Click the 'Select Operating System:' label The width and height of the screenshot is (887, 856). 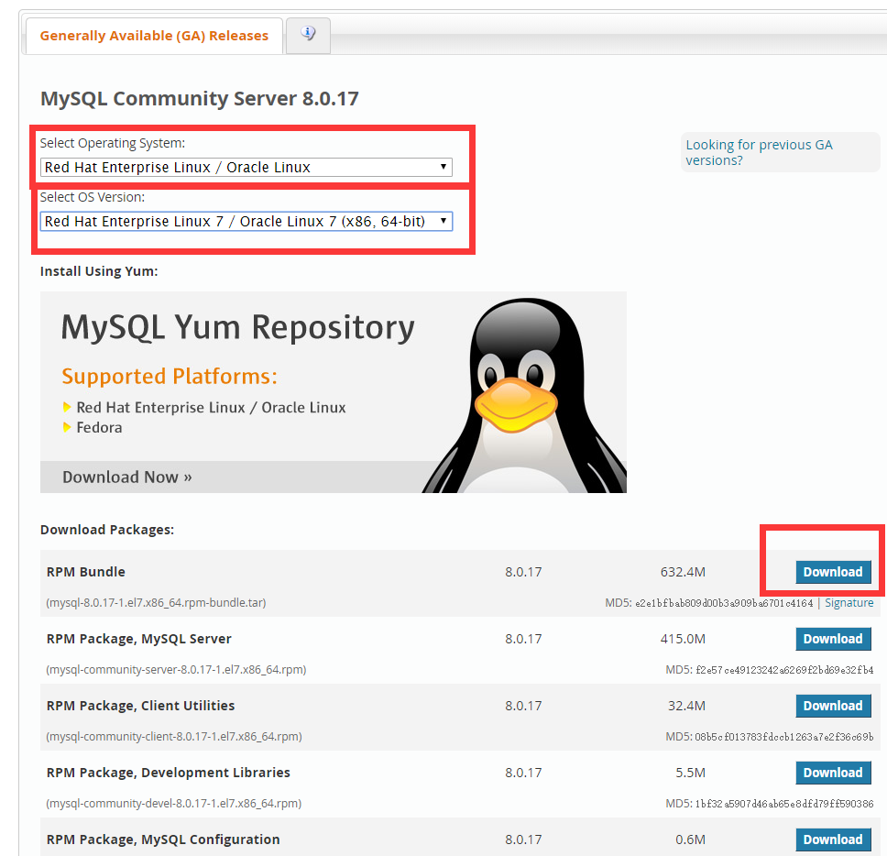[113, 143]
